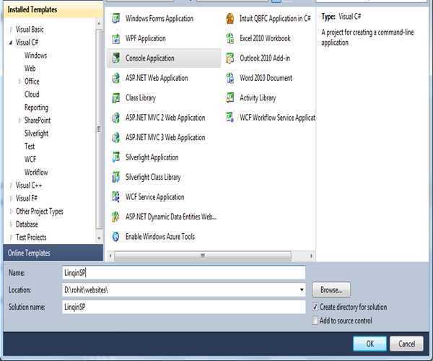Viewport: 433px width, 361px height.
Task: Pick the Silverlight Class Library icon
Action: coord(116,178)
